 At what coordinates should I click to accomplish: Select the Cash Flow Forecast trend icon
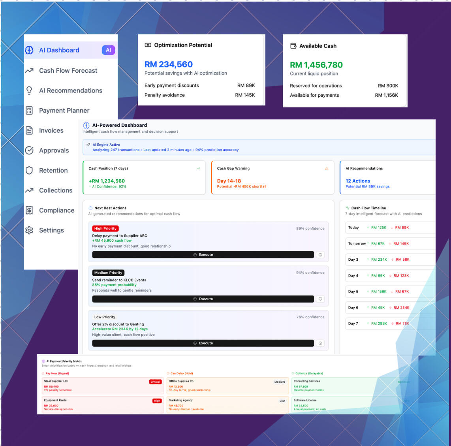(x=29, y=70)
